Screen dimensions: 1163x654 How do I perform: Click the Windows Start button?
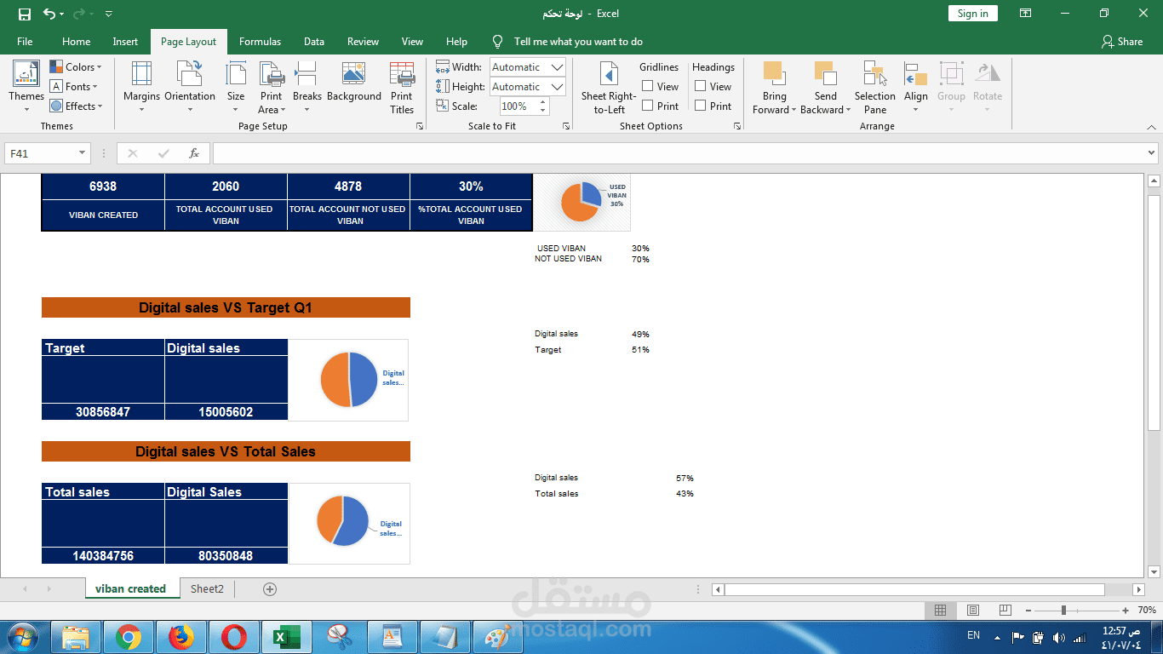(x=23, y=636)
